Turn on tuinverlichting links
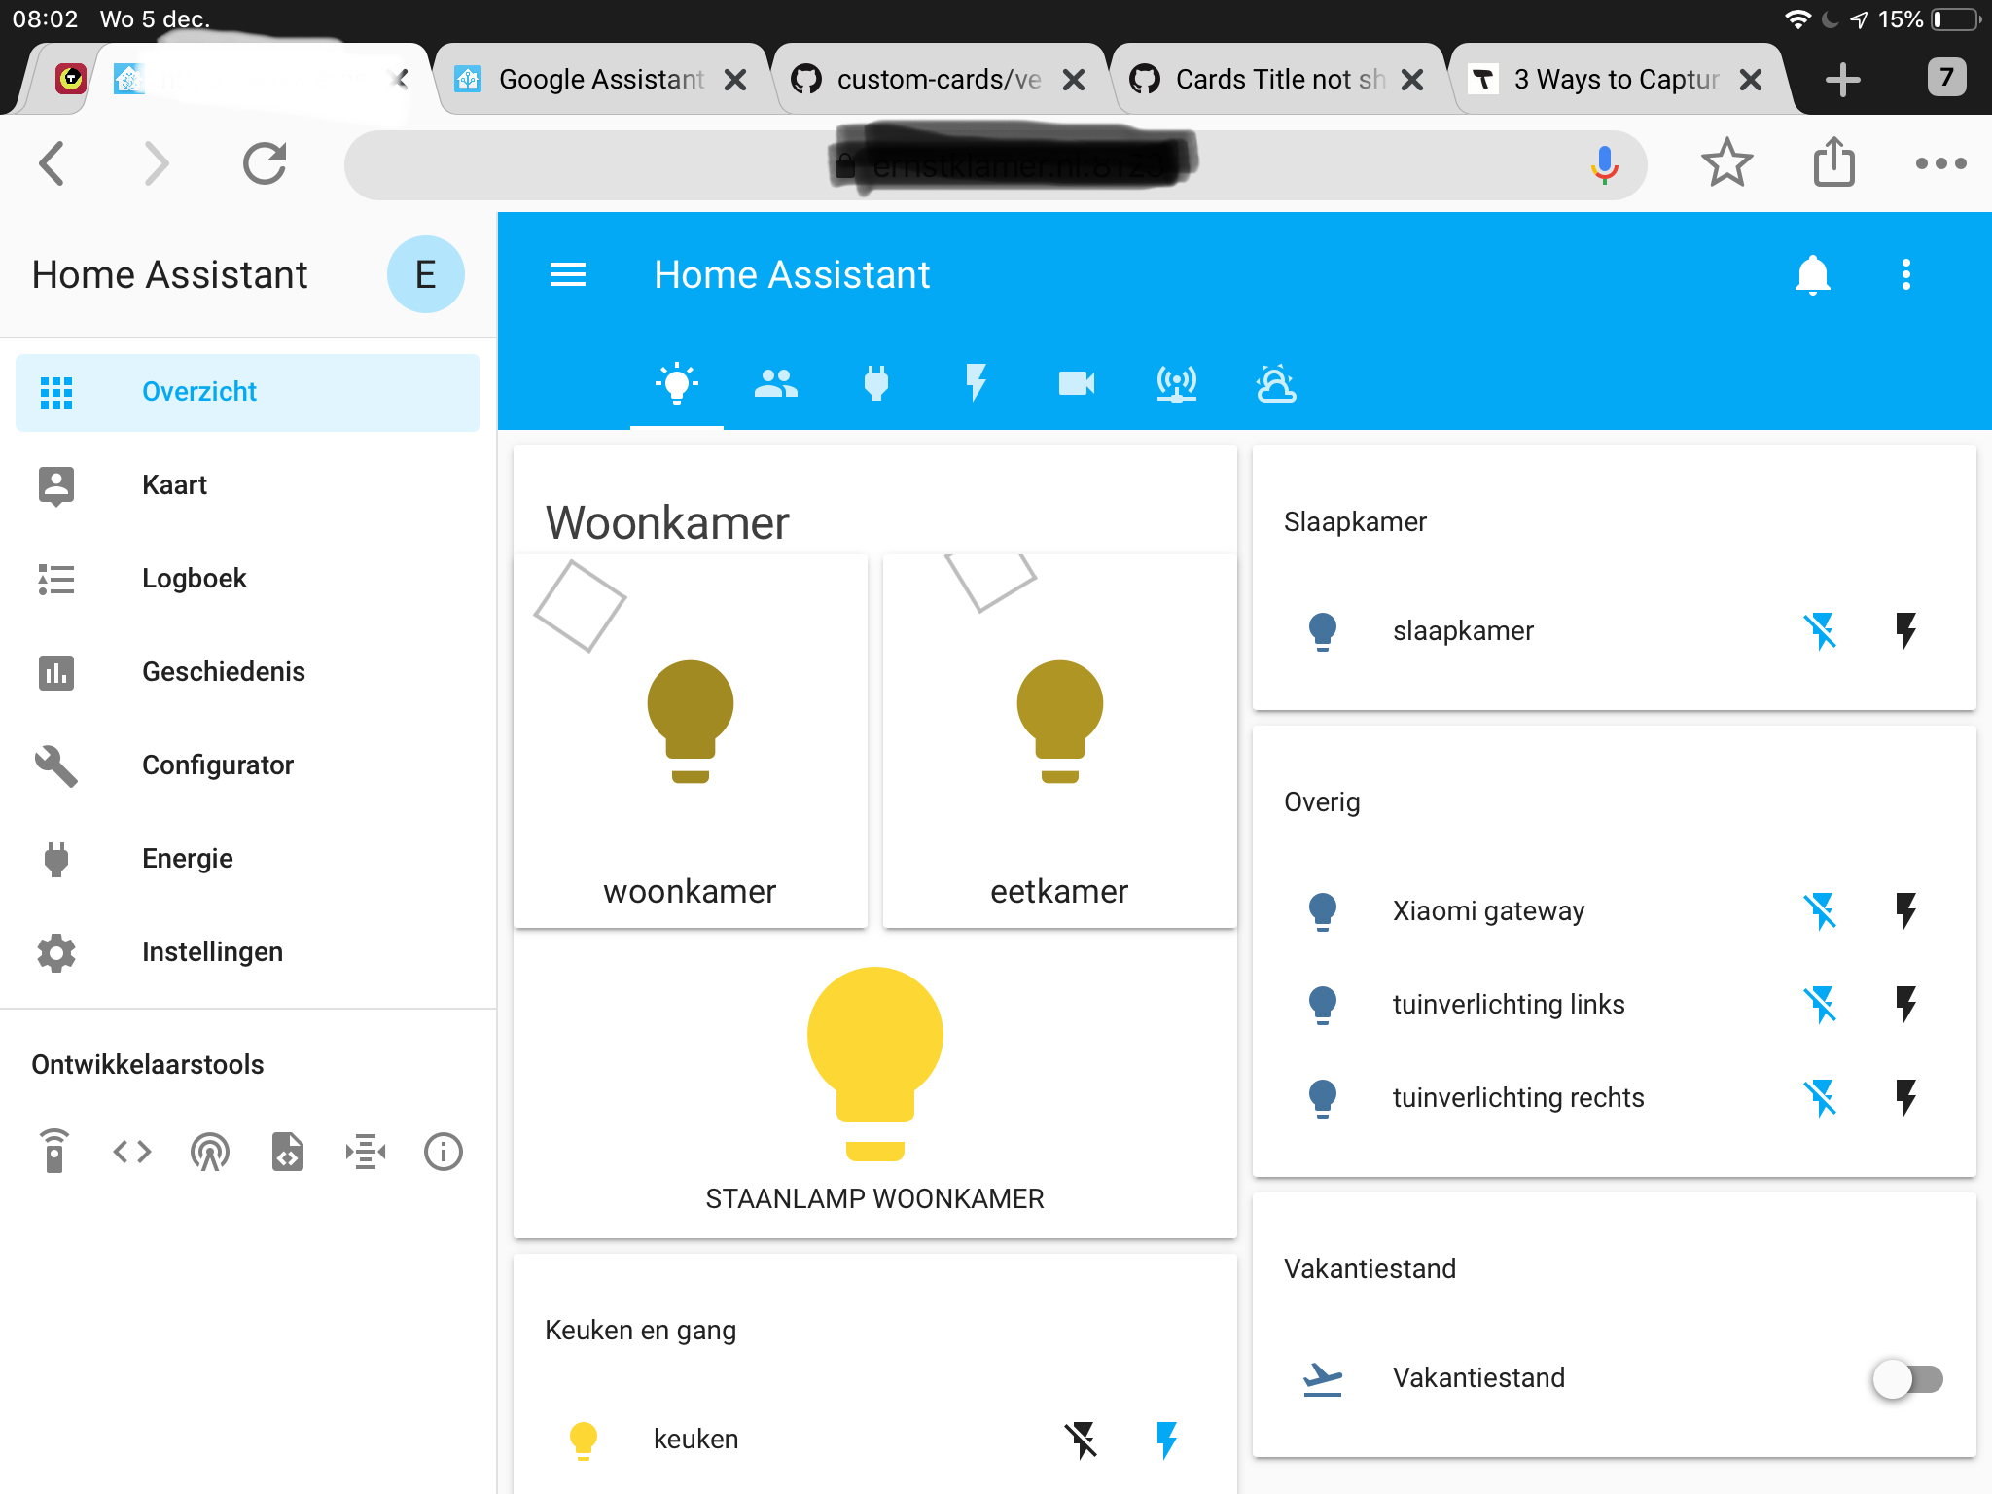The image size is (1992, 1494). [1905, 1005]
